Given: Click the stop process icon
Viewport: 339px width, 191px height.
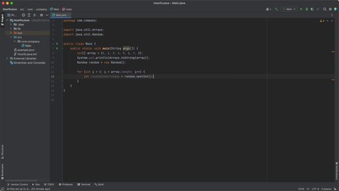Looking at the screenshot, I should pos(318,10).
